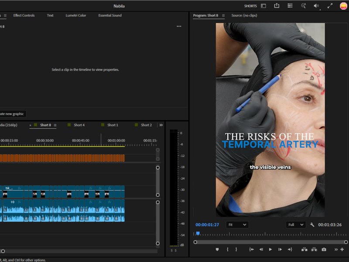Toggle full screen arrows icon
The height and width of the screenshot is (262, 349).
(330, 6)
